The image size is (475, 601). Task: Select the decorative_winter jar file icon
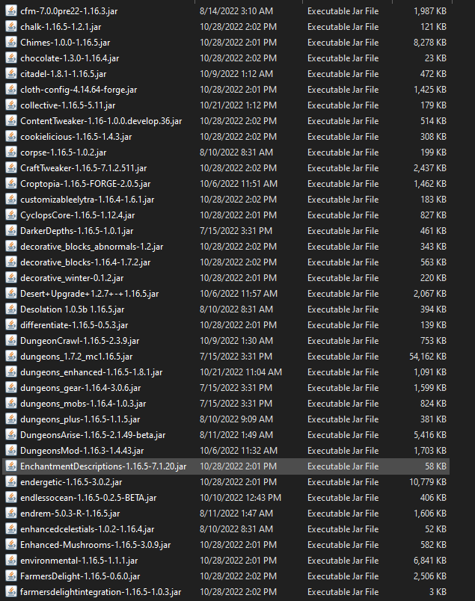point(11,278)
